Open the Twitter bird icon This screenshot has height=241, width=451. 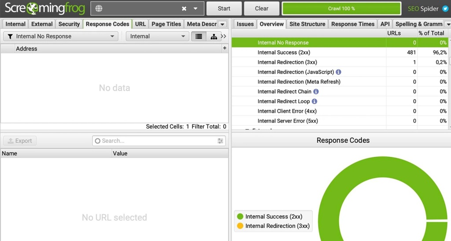pyautogui.click(x=445, y=9)
